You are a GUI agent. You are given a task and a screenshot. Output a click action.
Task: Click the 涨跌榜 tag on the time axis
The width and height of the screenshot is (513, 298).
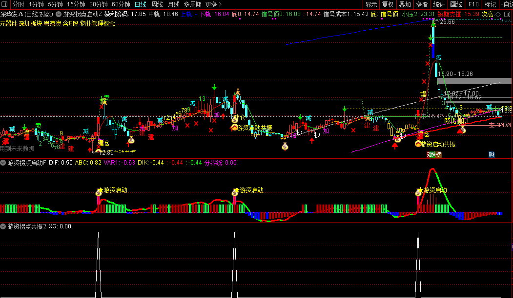coord(434,155)
